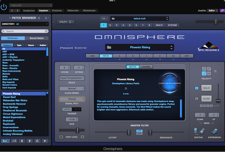Click the Part Level slider handle

77,130
